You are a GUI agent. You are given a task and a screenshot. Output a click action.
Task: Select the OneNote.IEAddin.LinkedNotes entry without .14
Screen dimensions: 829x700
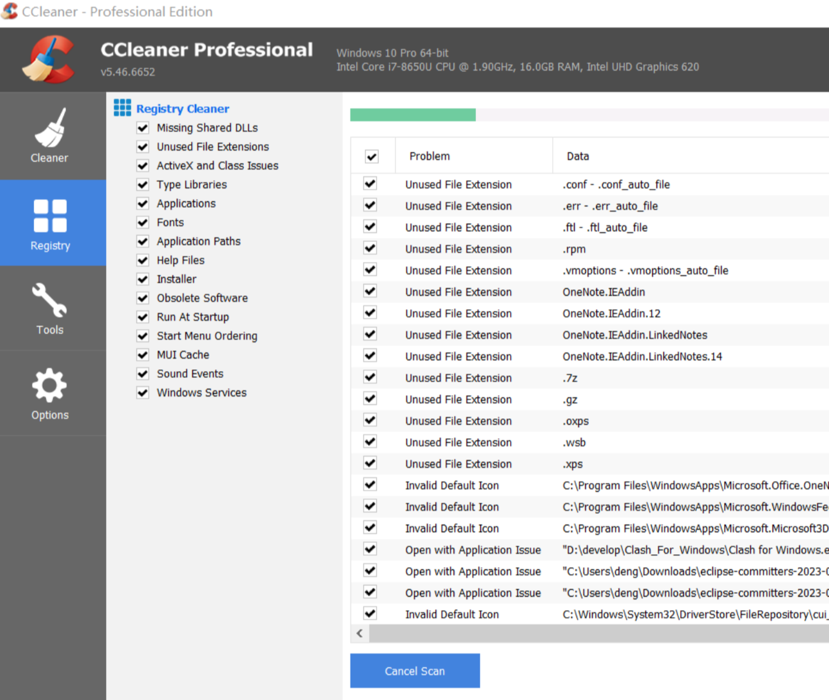tap(635, 335)
